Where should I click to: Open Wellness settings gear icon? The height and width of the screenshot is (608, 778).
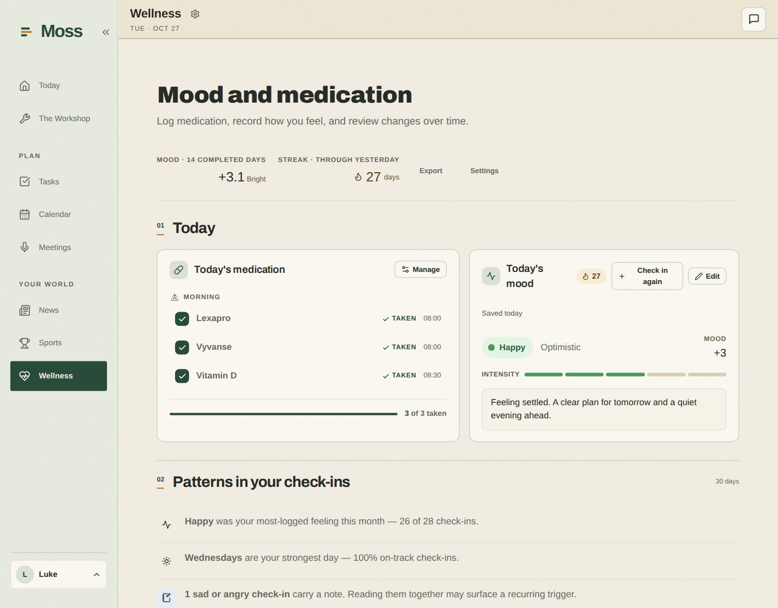point(195,14)
